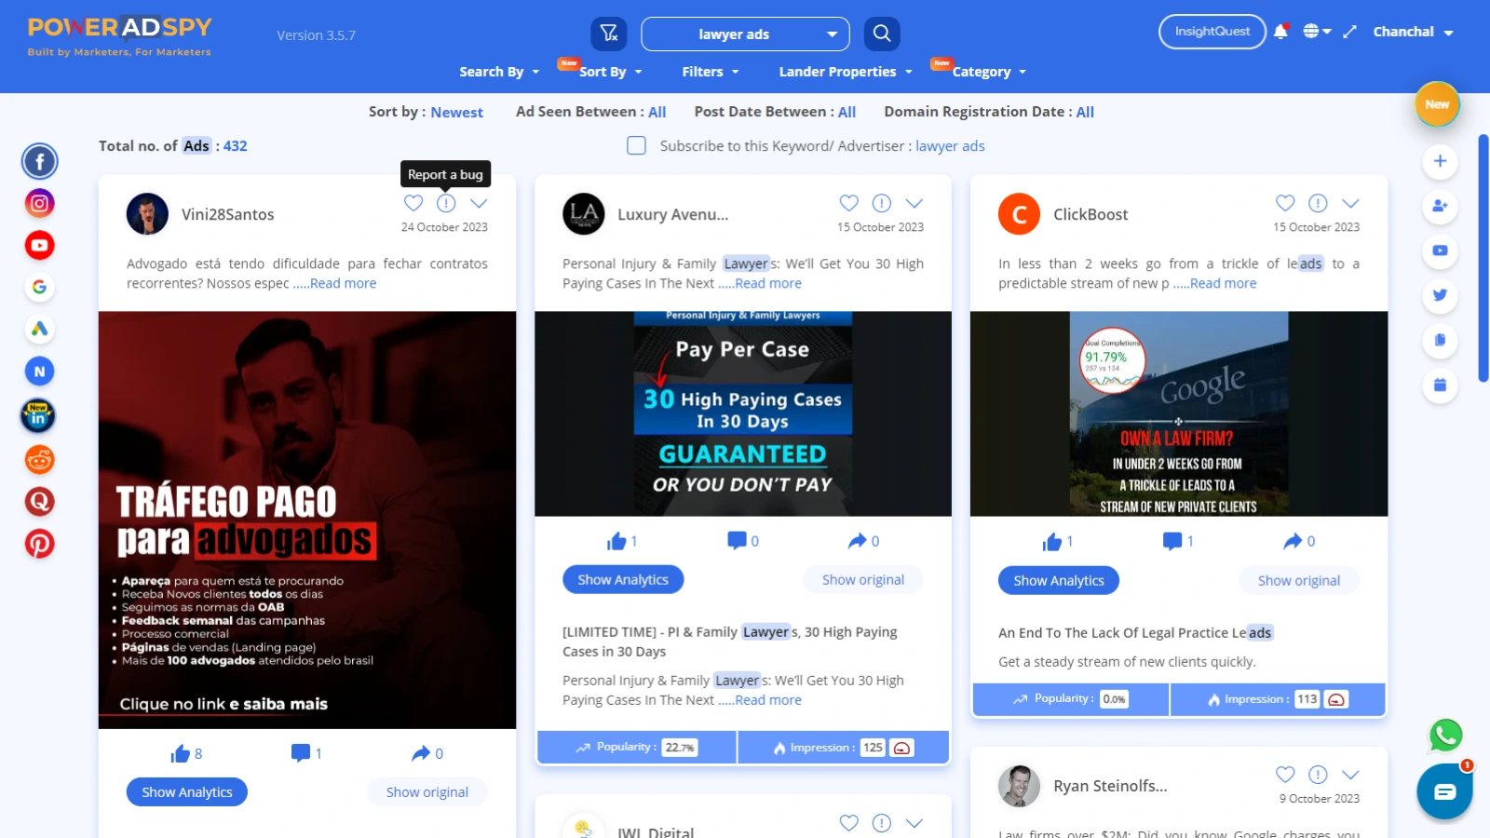Open the WhatsApp chat icon
1490x838 pixels.
(x=1445, y=736)
